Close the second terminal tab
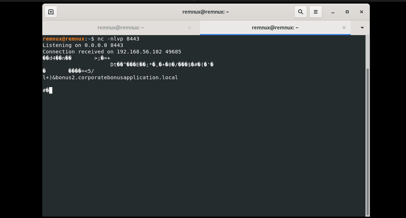Image resolution: width=406 pixels, height=218 pixels. click(x=344, y=28)
